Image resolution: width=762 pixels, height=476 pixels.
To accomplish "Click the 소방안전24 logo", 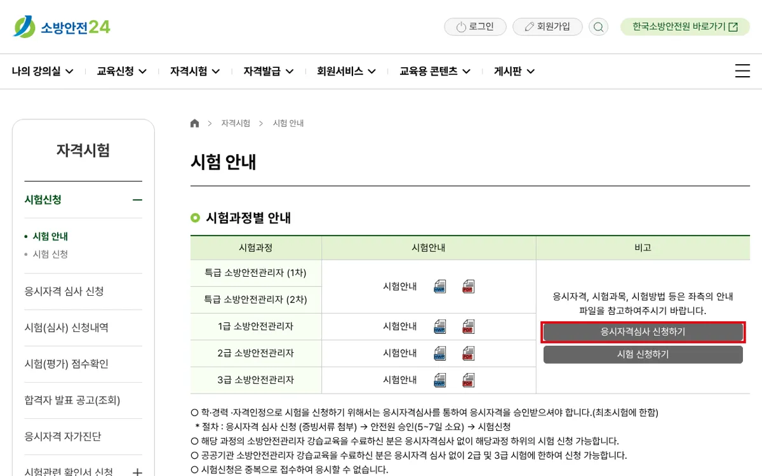I will click(x=62, y=27).
